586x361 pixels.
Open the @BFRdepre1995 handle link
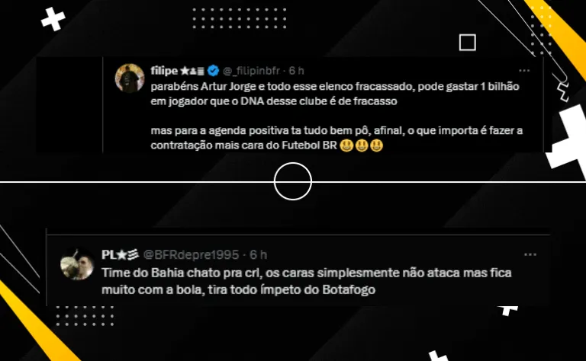[191, 254]
